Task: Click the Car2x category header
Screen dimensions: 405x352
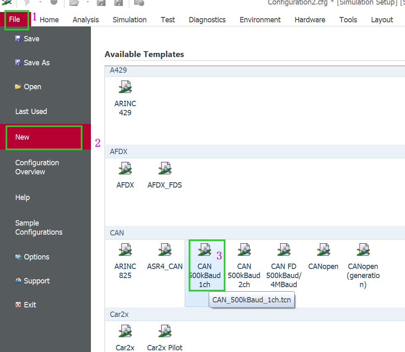Action: pos(255,314)
